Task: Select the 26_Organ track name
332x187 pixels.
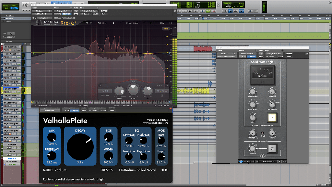Action: tap(12, 75)
